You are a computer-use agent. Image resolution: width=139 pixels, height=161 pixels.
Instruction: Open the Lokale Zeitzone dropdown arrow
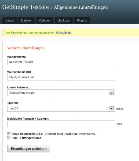pos(111,93)
